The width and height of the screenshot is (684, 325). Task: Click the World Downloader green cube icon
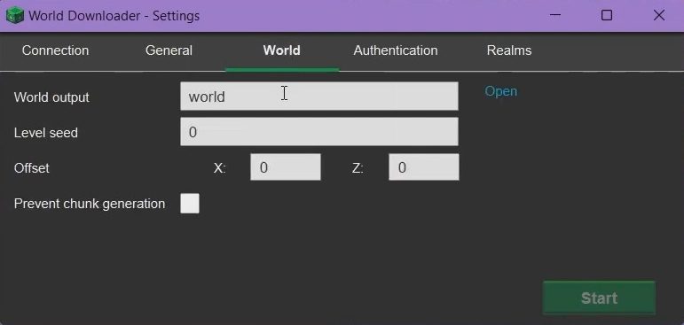point(14,15)
